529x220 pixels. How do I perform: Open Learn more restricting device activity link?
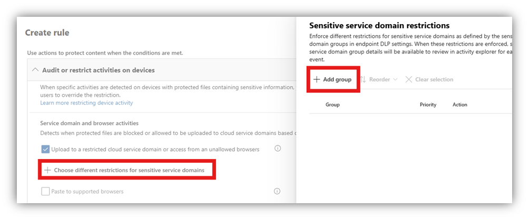pos(86,102)
